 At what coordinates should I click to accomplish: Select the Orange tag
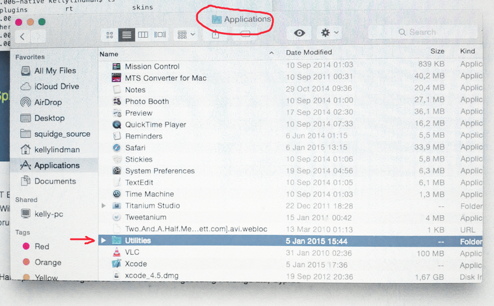(42, 262)
